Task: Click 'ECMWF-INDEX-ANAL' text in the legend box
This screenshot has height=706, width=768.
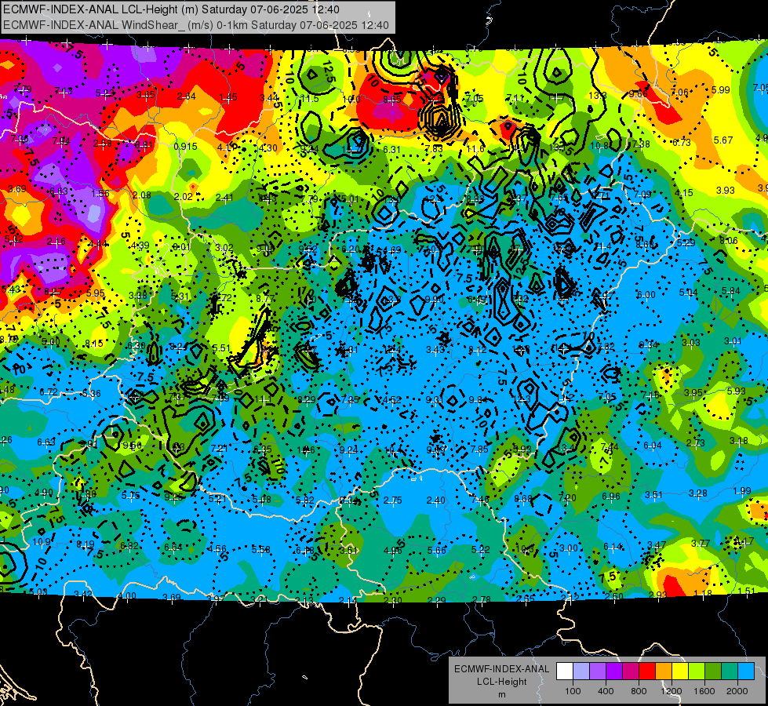Action: point(501,669)
